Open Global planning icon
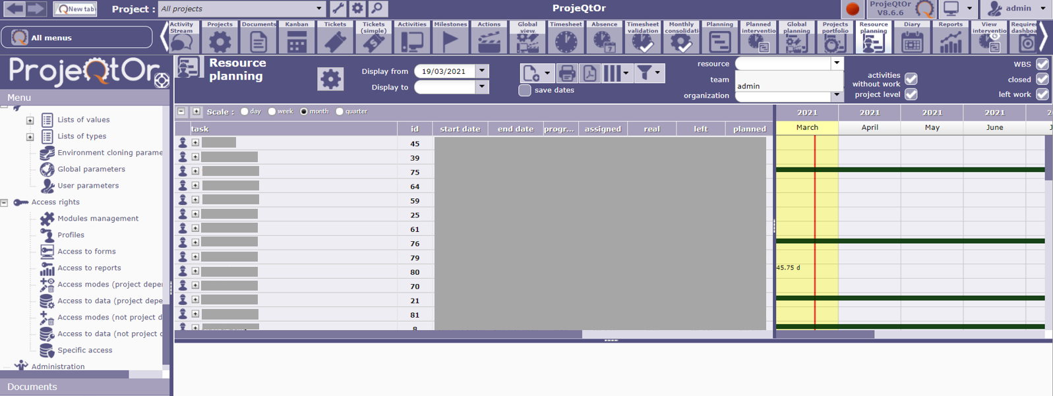The image size is (1053, 396). [797, 38]
